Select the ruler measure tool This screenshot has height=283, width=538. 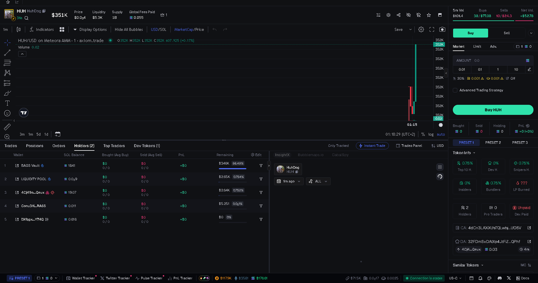click(7, 127)
